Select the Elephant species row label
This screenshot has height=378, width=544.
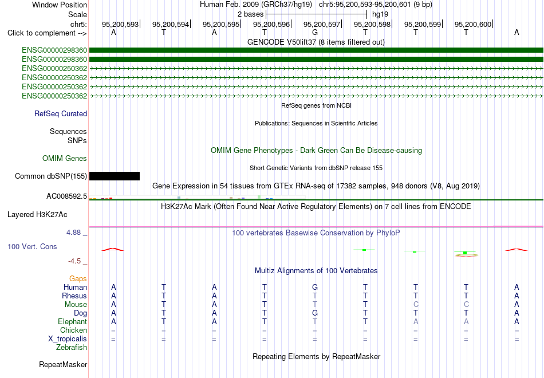tap(73, 321)
